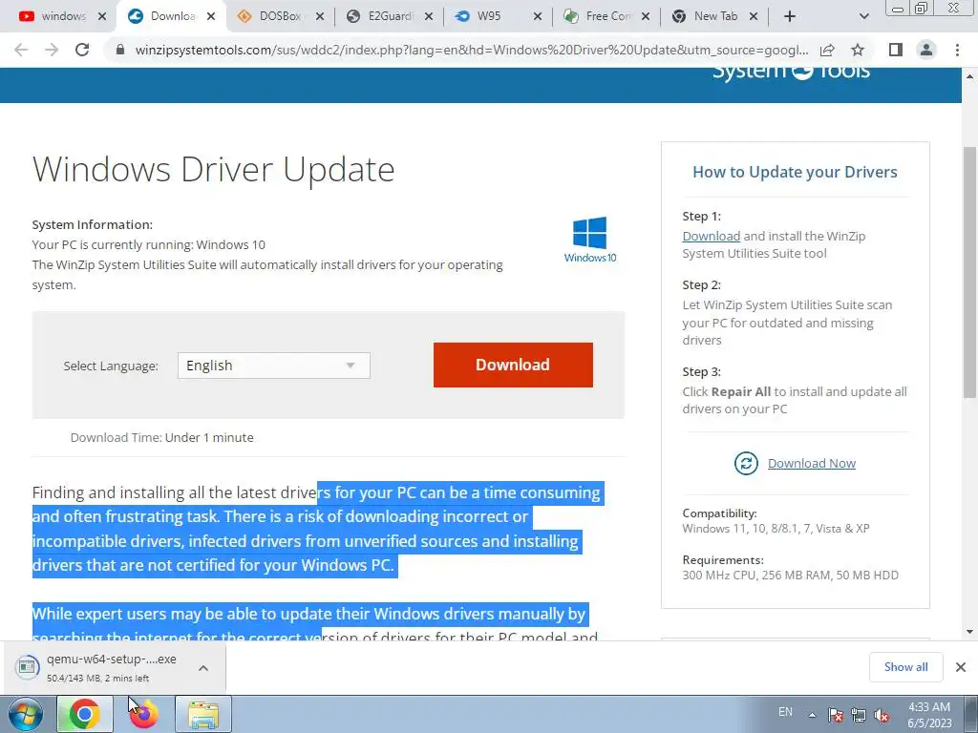This screenshot has width=978, height=733.
Task: Close the W95 tab
Action: [x=538, y=16]
